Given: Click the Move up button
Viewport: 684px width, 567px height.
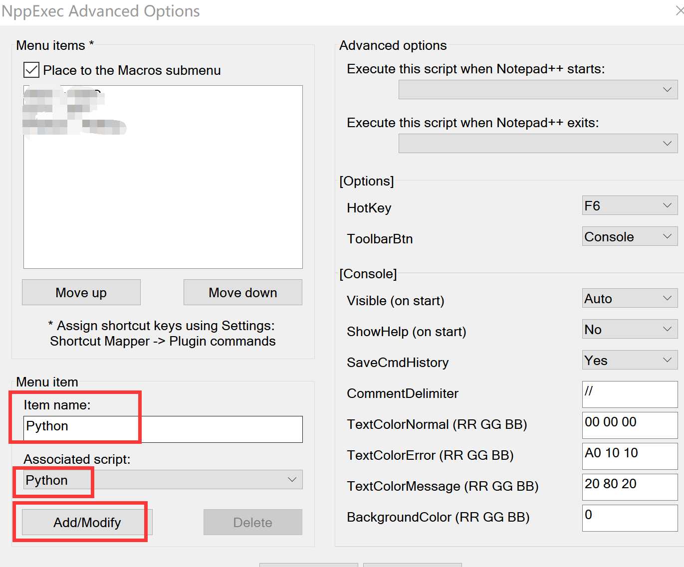Looking at the screenshot, I should tap(81, 293).
